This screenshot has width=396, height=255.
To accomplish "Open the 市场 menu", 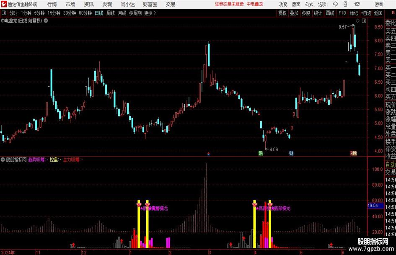I will click(x=70, y=4).
